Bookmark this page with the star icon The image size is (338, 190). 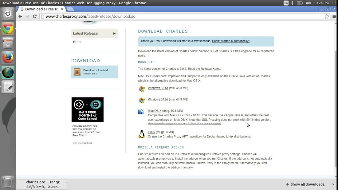(x=327, y=16)
